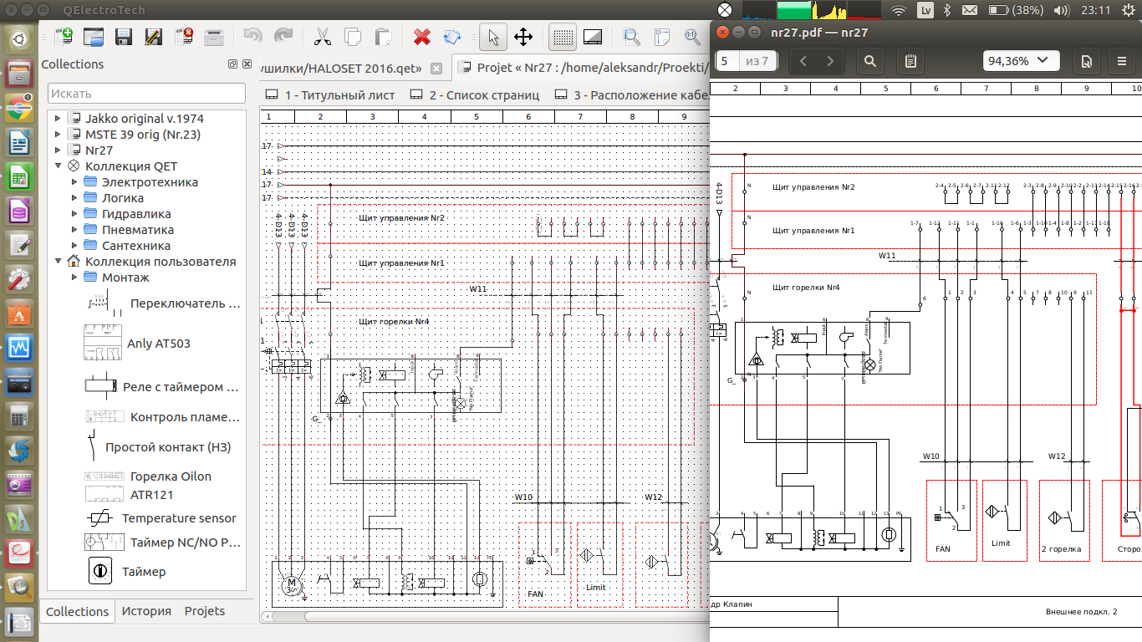
Task: Expand the Электротехника collection folder
Action: pyautogui.click(x=74, y=181)
